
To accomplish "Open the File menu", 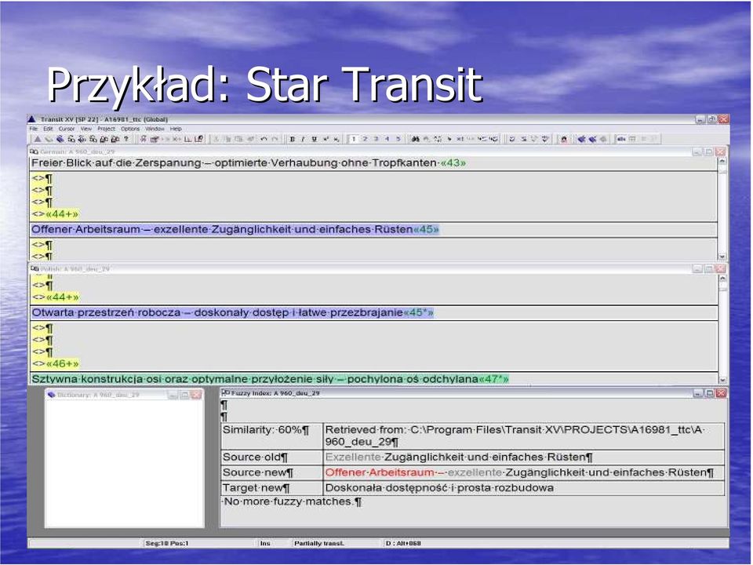I will pyautogui.click(x=34, y=129).
